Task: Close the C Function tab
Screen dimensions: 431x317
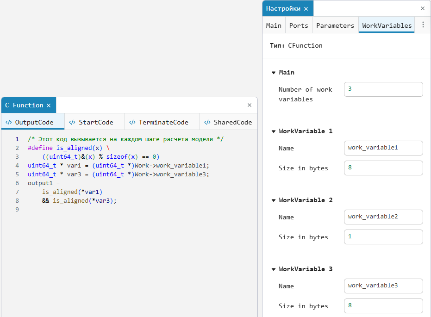Action: (x=49, y=106)
